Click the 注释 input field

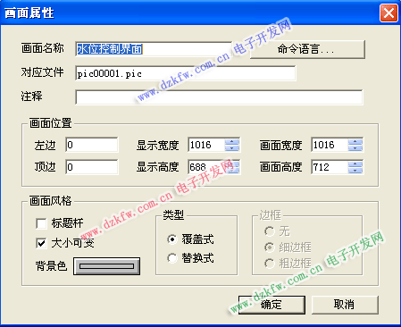219,97
